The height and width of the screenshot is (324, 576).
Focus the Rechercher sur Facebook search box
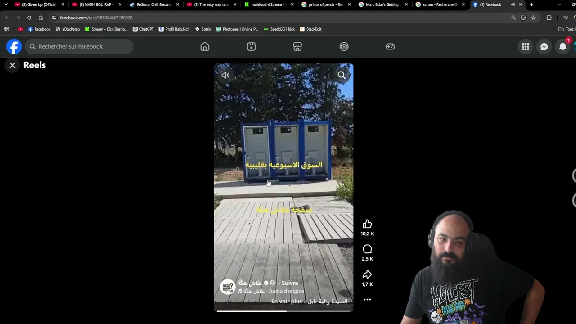pos(79,46)
